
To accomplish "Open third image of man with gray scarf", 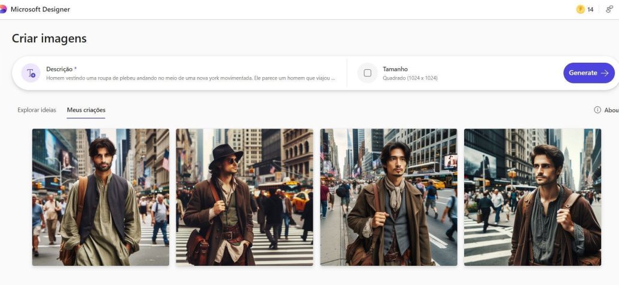I will [388, 197].
